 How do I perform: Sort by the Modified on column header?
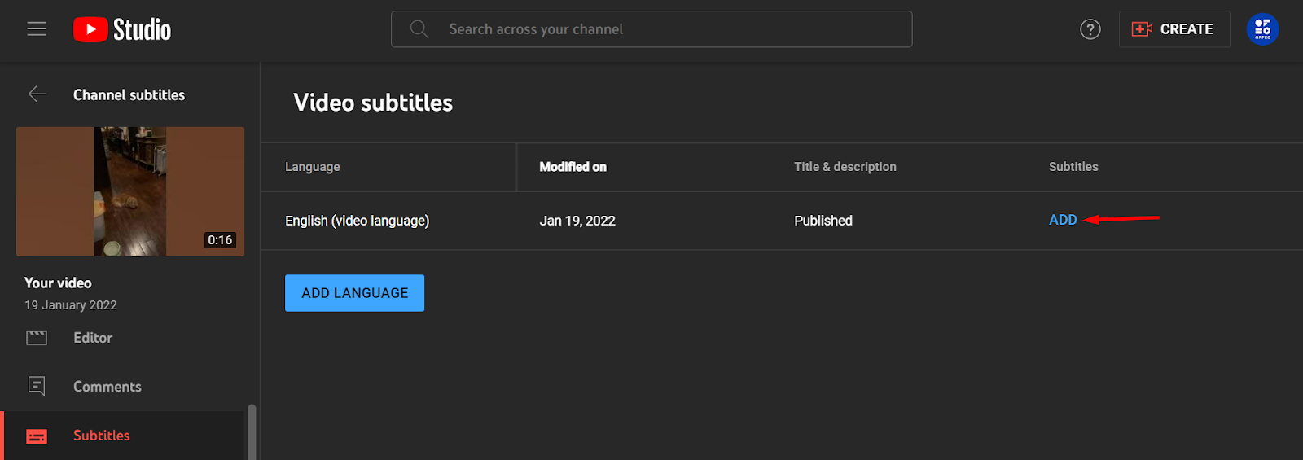pos(573,167)
